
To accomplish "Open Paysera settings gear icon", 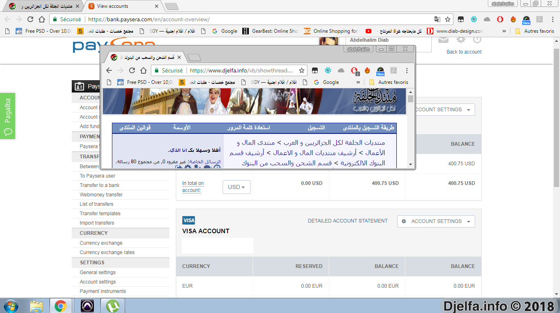I will (x=461, y=40).
